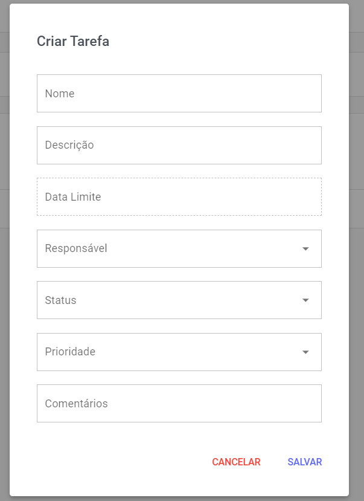The width and height of the screenshot is (364, 501).
Task: Click the Responsável dropdown arrow icon
Action: (305, 248)
